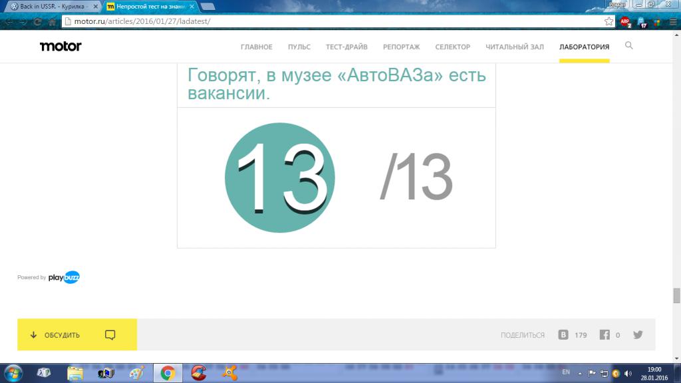The width and height of the screenshot is (681, 383).
Task: Open the volume speaker tray icon
Action: [628, 374]
